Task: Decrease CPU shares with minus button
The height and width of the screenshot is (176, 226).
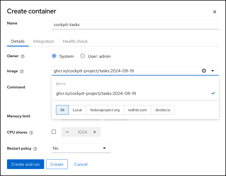Action: pos(67,132)
